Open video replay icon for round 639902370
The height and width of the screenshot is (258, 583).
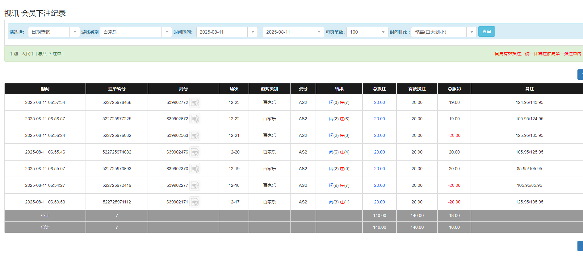(195, 169)
